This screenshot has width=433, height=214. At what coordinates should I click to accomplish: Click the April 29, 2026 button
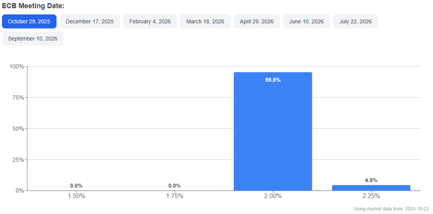[257, 22]
